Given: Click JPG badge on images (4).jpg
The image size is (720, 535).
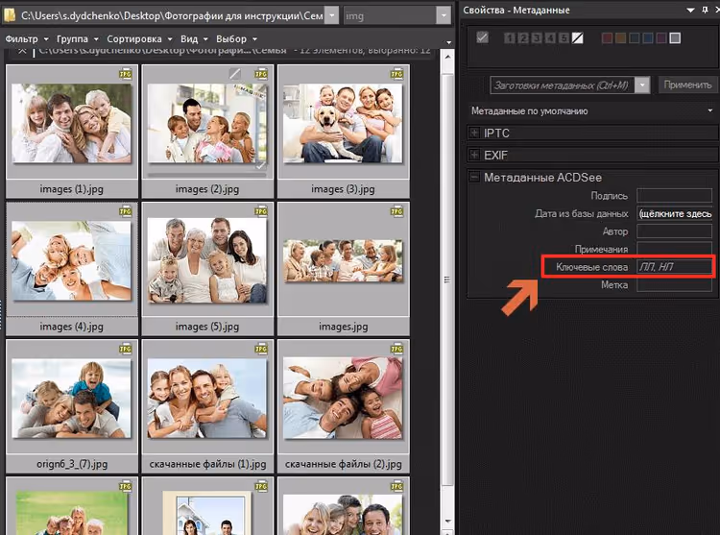Looking at the screenshot, I should [126, 211].
